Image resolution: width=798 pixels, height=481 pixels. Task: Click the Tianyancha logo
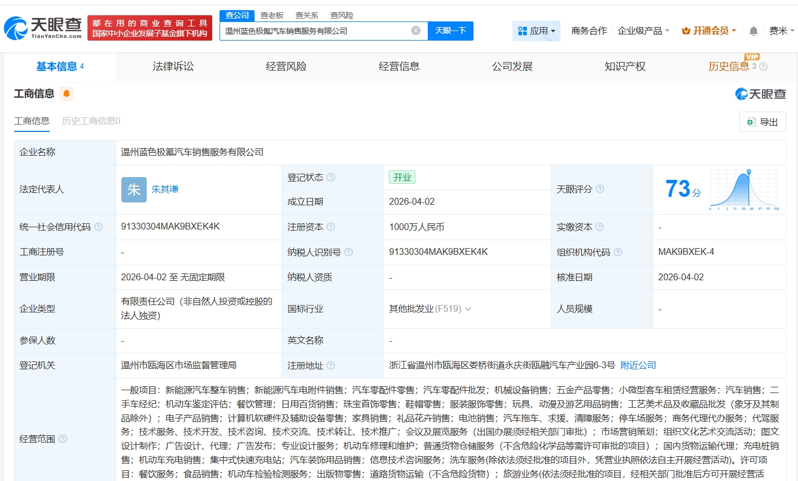(40, 27)
